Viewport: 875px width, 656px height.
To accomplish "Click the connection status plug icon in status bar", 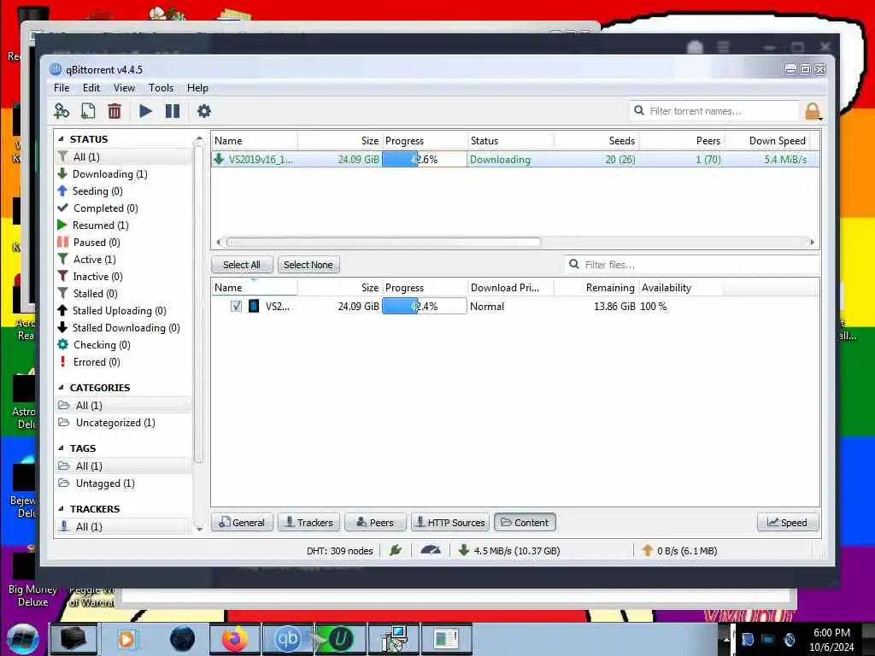I will tap(396, 551).
